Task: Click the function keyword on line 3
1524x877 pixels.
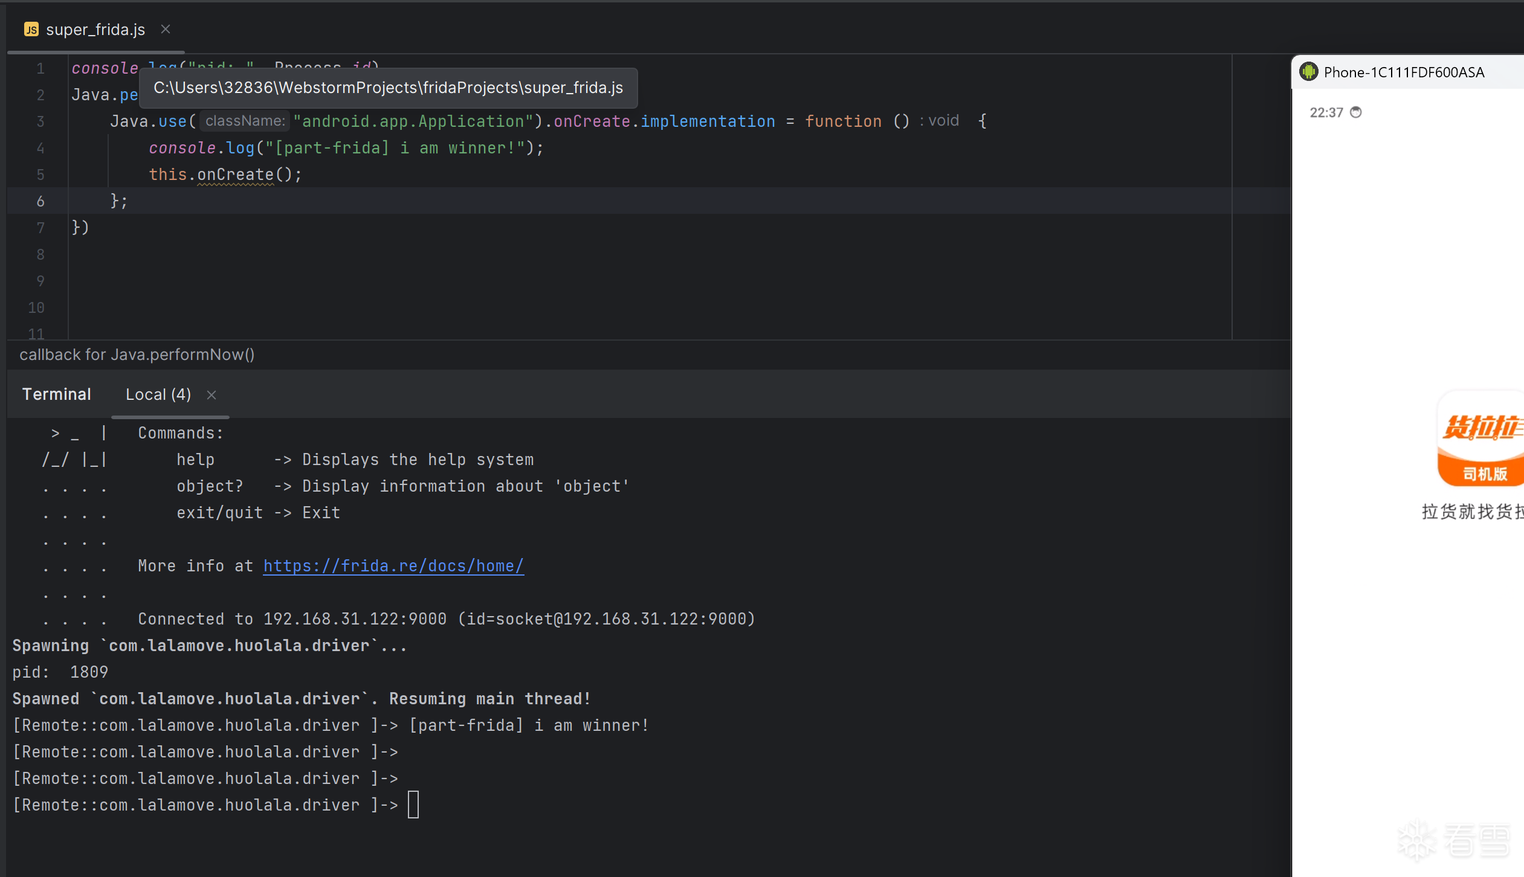Action: pos(843,121)
